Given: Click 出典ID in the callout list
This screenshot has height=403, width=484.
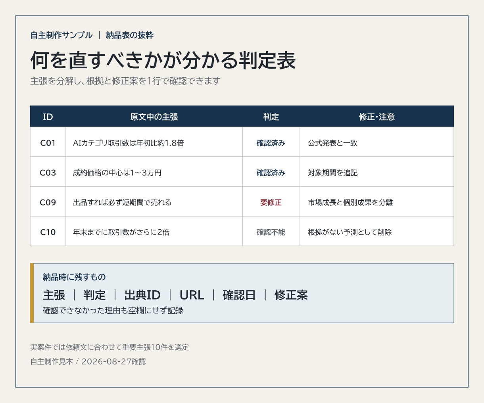Looking at the screenshot, I should click(x=142, y=295).
